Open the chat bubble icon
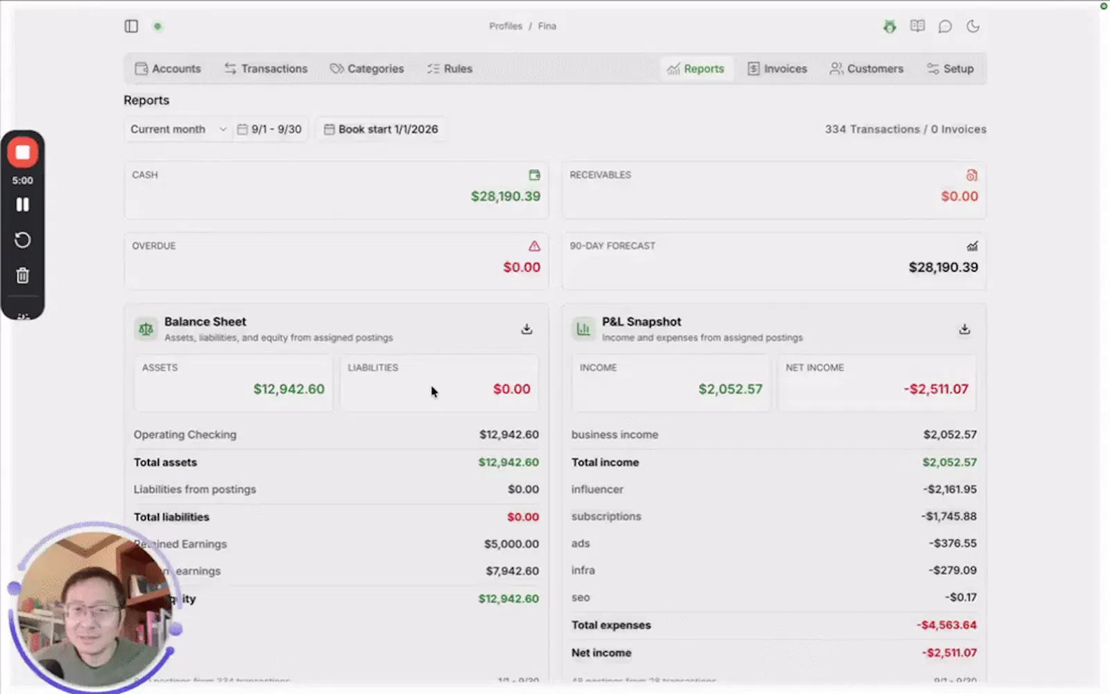This screenshot has width=1110, height=694. coord(945,26)
